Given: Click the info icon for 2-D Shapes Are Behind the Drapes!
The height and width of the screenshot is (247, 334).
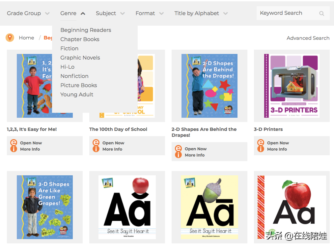Looking at the screenshot, I should pyautogui.click(x=178, y=155).
